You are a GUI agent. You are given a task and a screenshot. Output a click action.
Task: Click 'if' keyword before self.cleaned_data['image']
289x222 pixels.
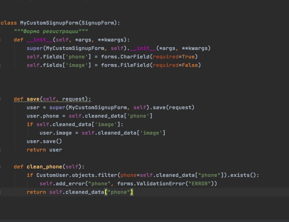[x=30, y=124]
